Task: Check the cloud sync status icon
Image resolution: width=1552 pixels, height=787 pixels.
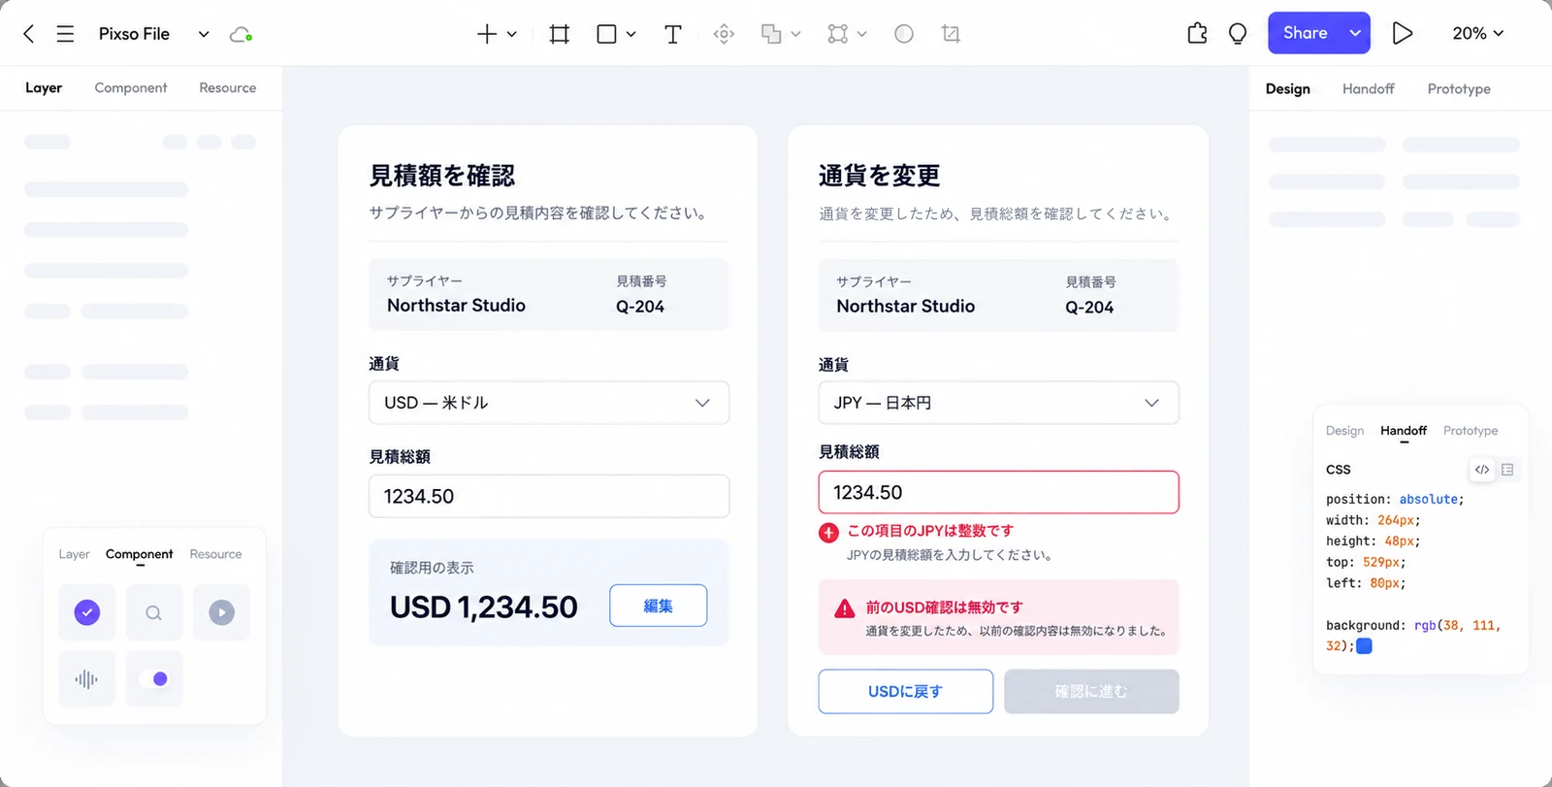Action: click(x=241, y=35)
